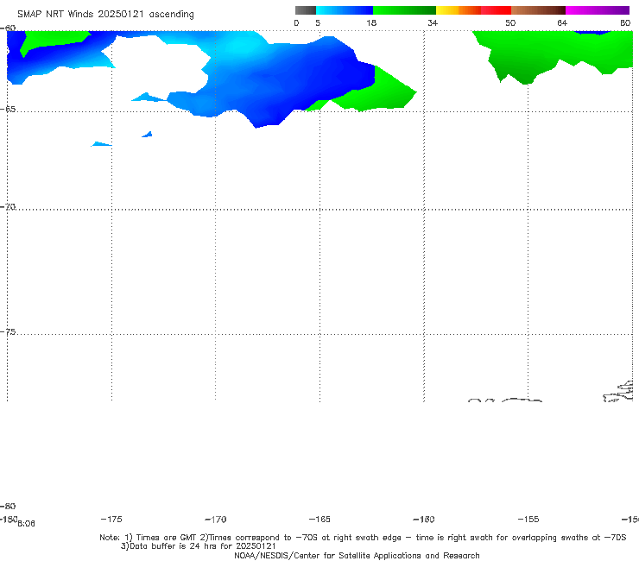Image resolution: width=639 pixels, height=561 pixels.
Task: Click the note line 'Data buffer is 24 hrs'
Action: point(198,546)
